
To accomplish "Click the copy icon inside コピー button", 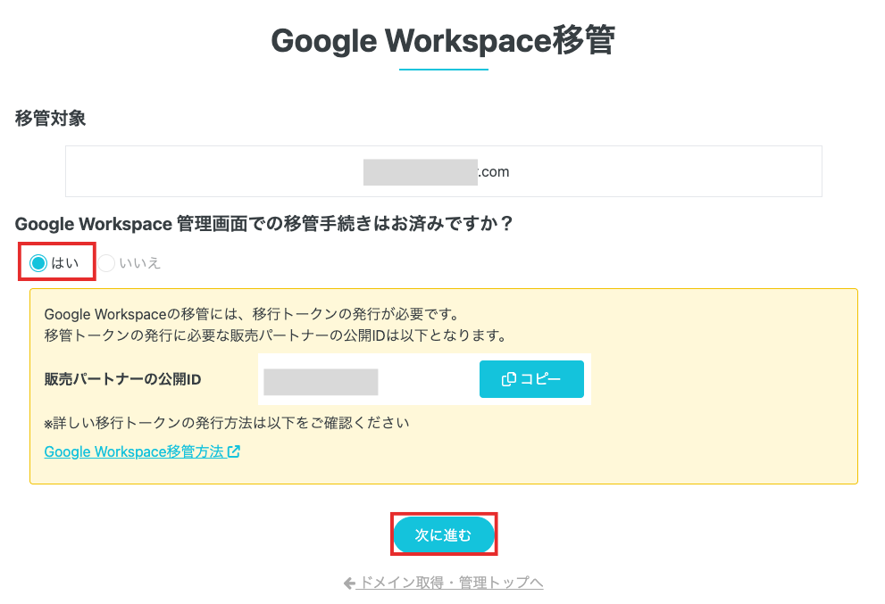I will pos(509,379).
